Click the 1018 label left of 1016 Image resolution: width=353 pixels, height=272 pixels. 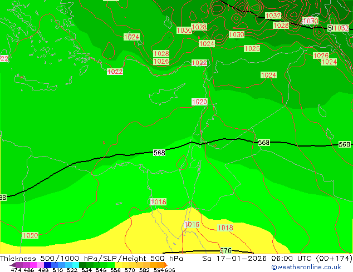point(159,202)
